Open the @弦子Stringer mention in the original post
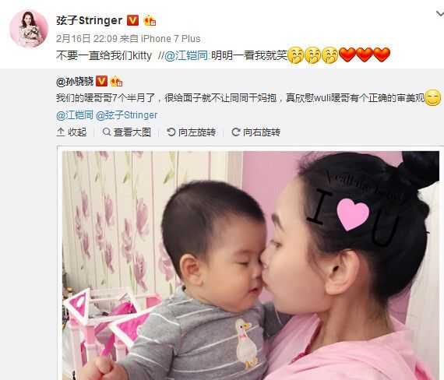The height and width of the screenshot is (380, 444). click(x=126, y=115)
